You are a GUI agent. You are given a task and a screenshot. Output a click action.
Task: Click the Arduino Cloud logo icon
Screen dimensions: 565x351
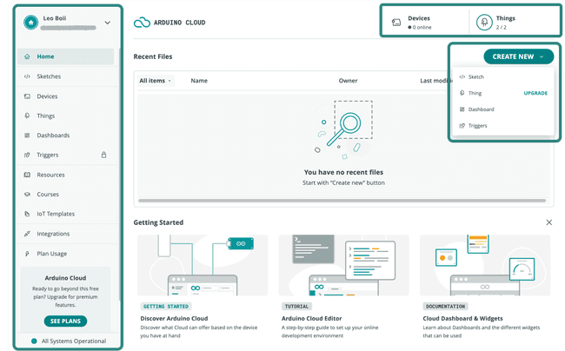click(143, 23)
